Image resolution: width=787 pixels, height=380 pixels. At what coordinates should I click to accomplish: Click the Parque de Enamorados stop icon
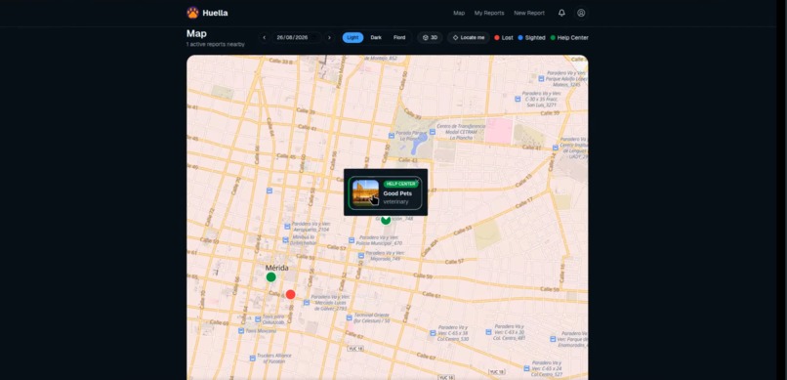[x=553, y=339]
